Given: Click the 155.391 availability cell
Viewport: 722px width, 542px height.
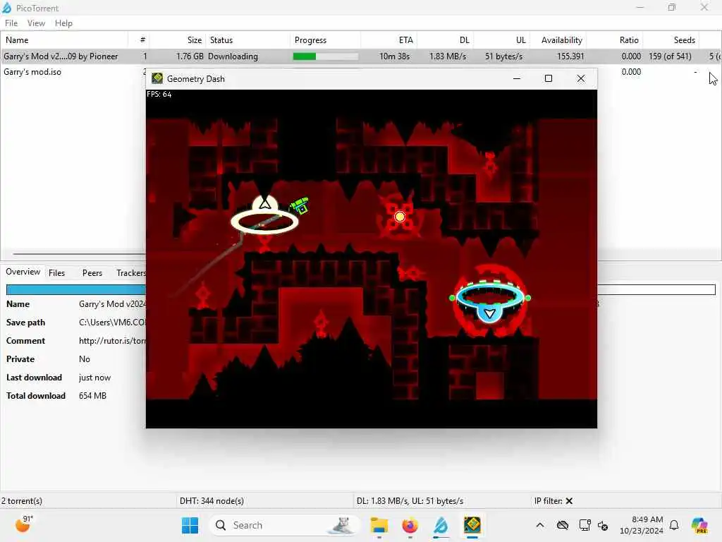Looking at the screenshot, I should click(x=570, y=56).
